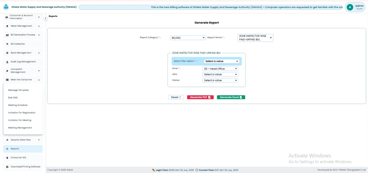This screenshot has height=173, width=368.
Task: Click the Meter Management icon
Action: tap(7, 26)
